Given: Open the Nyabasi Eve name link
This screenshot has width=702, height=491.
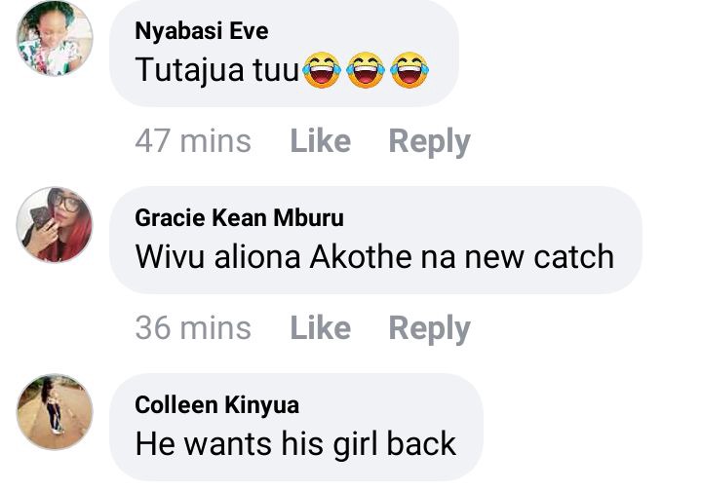Looking at the screenshot, I should (202, 31).
